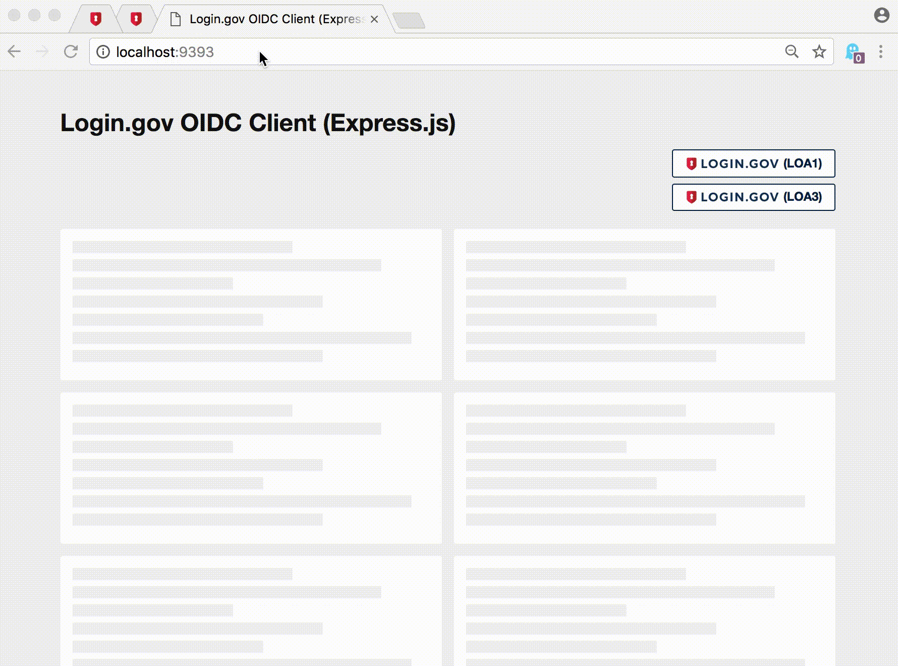Open a new browser tab
This screenshot has width=898, height=666.
pyautogui.click(x=409, y=21)
